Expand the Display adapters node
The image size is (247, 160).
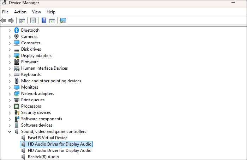tap(10, 56)
